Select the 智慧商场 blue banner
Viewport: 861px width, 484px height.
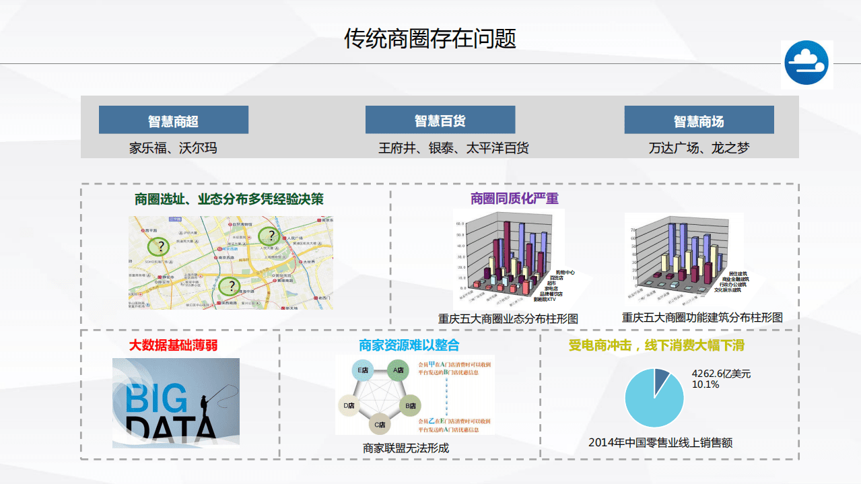tap(699, 119)
